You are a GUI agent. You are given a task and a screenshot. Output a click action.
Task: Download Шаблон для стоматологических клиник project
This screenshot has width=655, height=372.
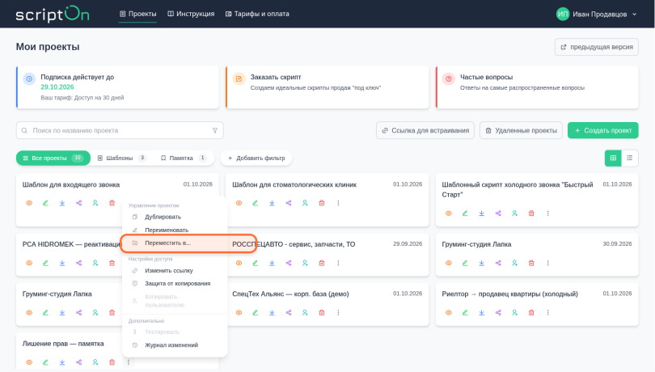click(x=272, y=203)
